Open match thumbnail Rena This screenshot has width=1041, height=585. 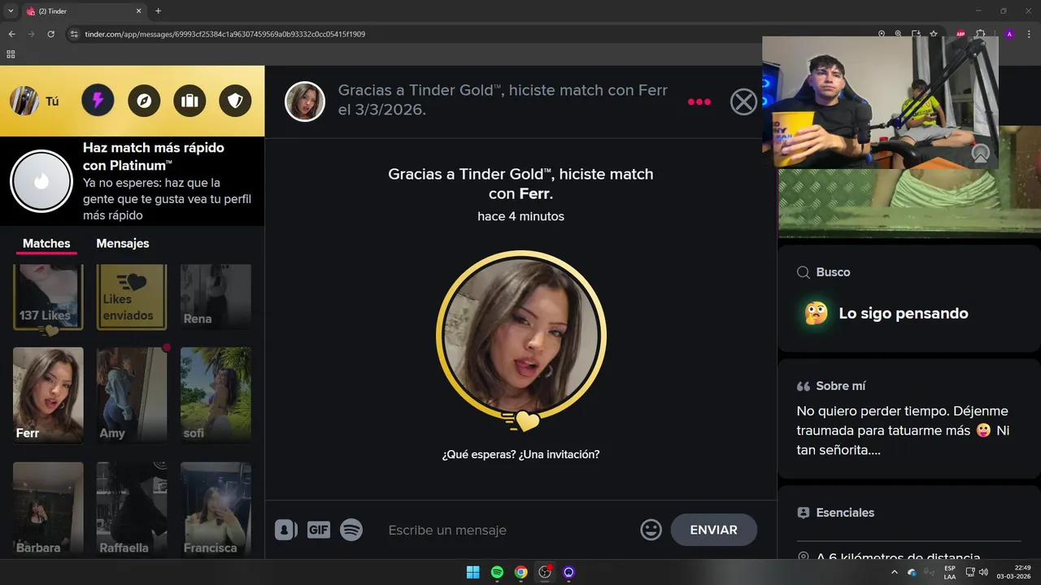click(x=216, y=297)
